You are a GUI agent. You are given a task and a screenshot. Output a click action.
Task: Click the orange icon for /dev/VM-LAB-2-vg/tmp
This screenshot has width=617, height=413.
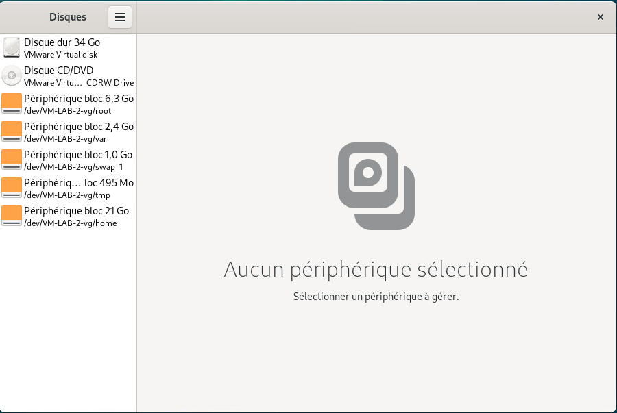tap(12, 188)
